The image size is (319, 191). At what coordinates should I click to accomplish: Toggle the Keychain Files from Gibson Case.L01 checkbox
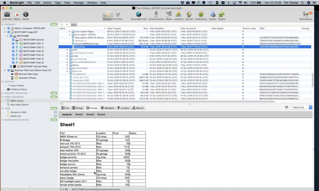pyautogui.click(x=8, y=70)
